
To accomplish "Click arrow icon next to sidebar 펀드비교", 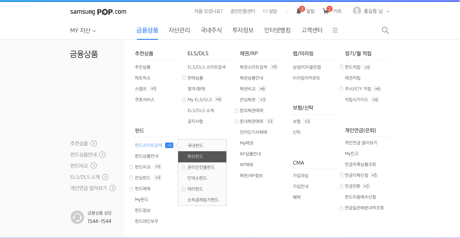I will pos(94,166).
